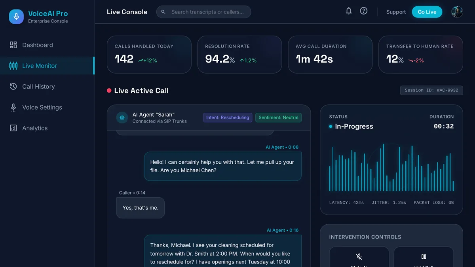Click the "INTERVENTION CONTROLS" heading

(x=365, y=237)
